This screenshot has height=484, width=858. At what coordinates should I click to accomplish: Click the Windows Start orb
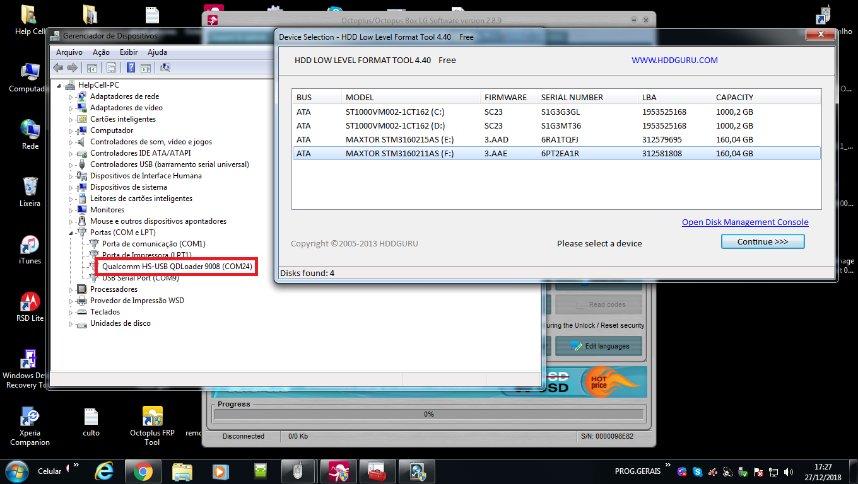[x=16, y=471]
